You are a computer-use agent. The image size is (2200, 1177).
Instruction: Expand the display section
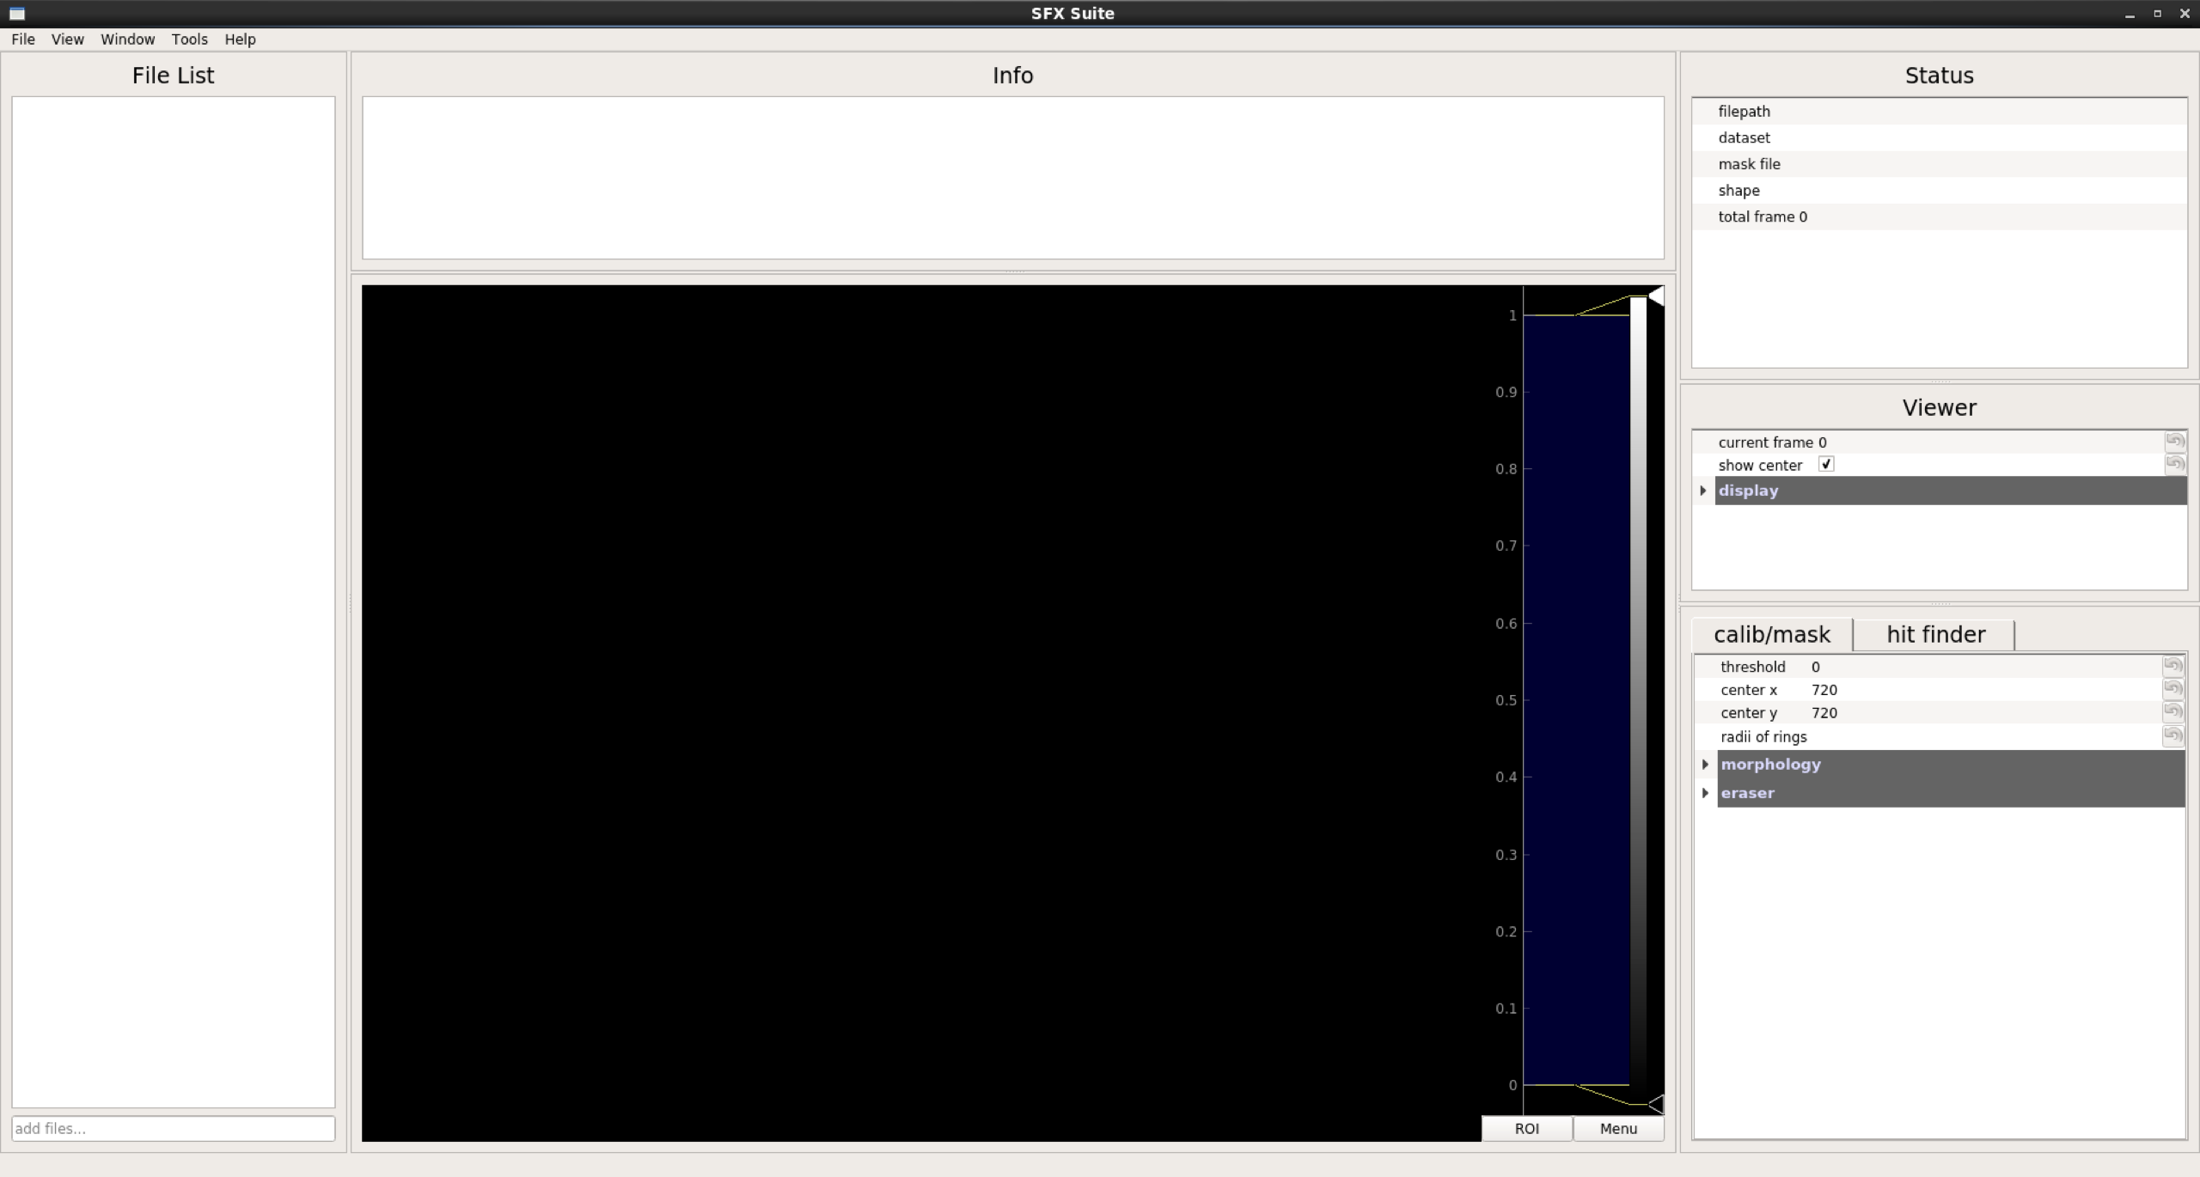click(1704, 491)
